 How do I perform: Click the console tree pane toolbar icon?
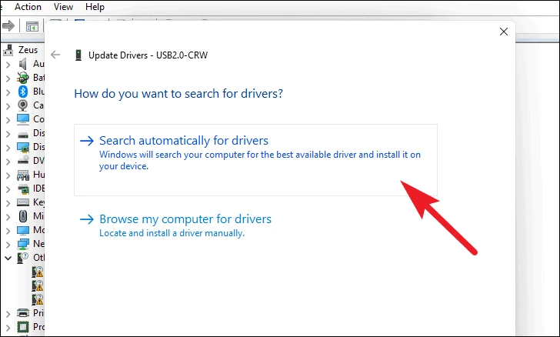32,26
